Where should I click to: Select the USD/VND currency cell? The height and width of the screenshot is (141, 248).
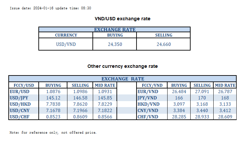coord(66,44)
